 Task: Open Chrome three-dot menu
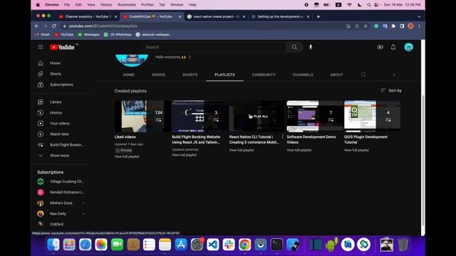[x=419, y=26]
